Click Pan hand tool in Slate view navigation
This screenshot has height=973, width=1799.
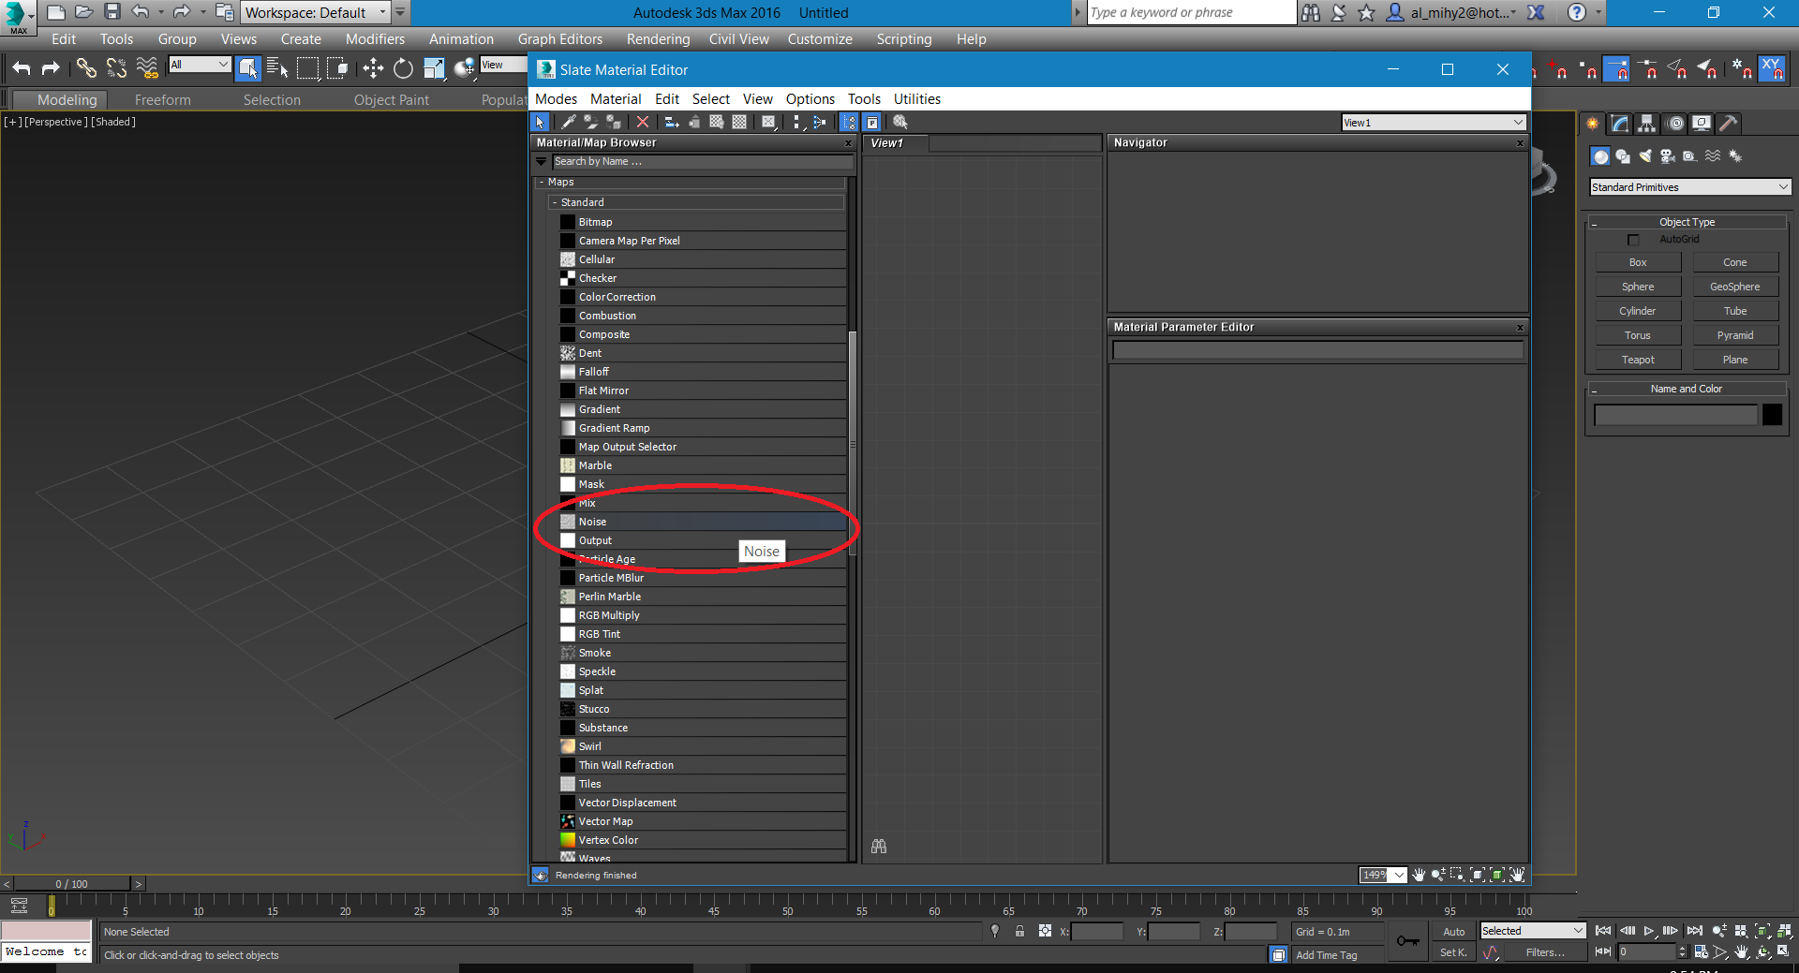1419,875
